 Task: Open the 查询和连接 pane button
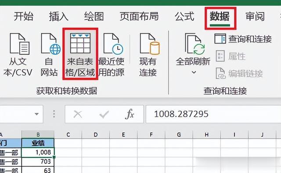(243, 39)
